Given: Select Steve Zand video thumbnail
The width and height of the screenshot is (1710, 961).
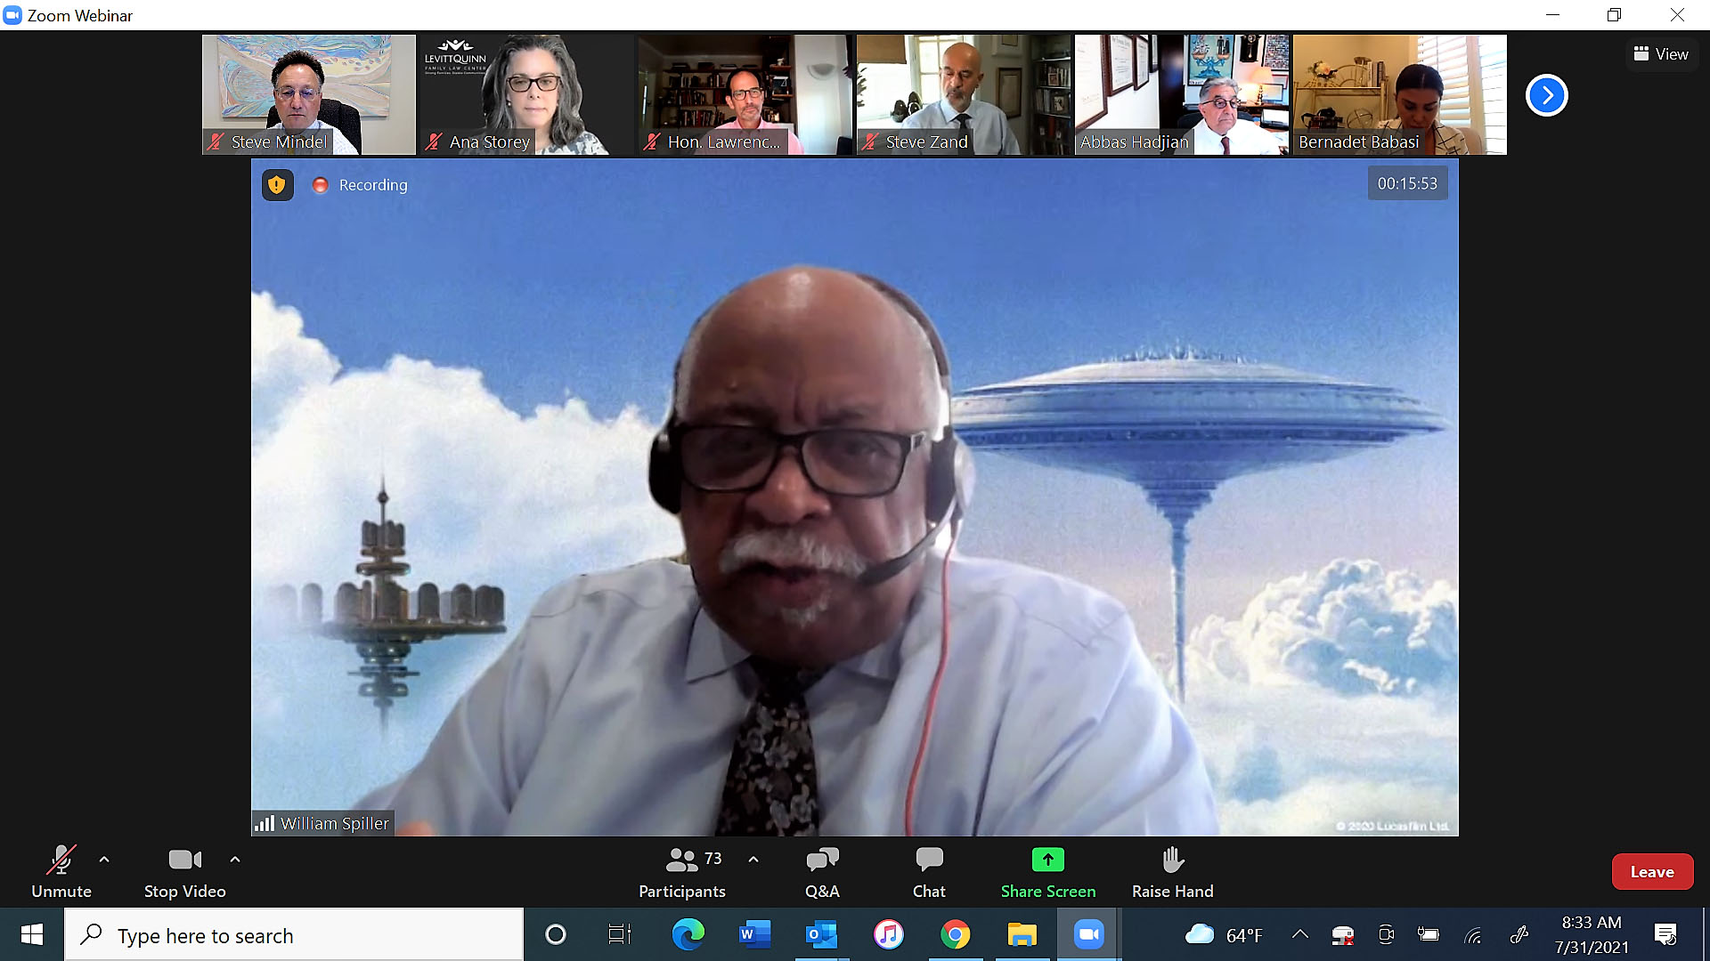Looking at the screenshot, I should (x=964, y=94).
